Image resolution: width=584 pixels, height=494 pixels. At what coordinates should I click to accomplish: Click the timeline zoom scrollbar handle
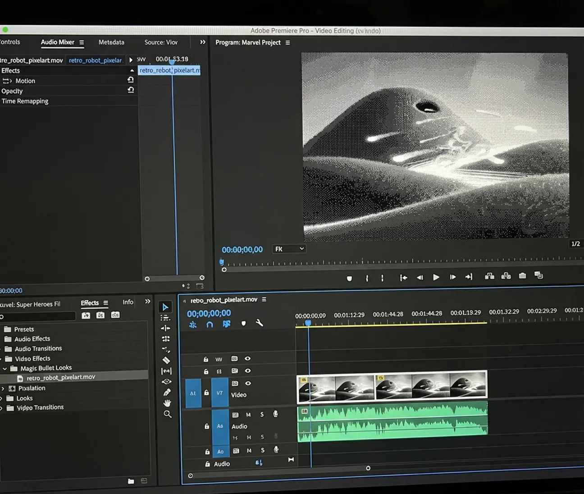(x=368, y=468)
